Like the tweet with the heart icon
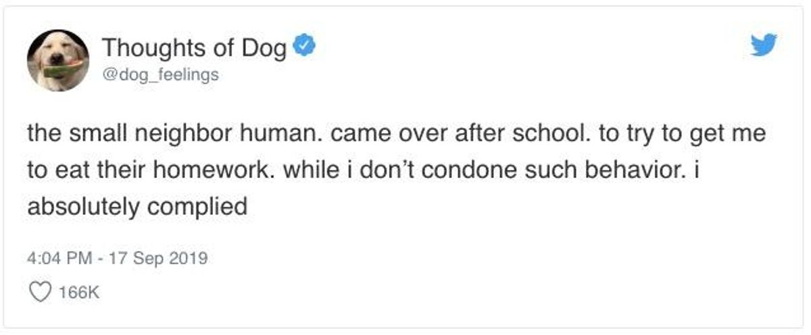This screenshot has height=335, width=811. (43, 293)
